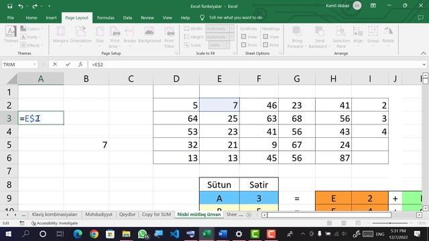
Task: Open the Orientation icon
Action: (x=80, y=31)
